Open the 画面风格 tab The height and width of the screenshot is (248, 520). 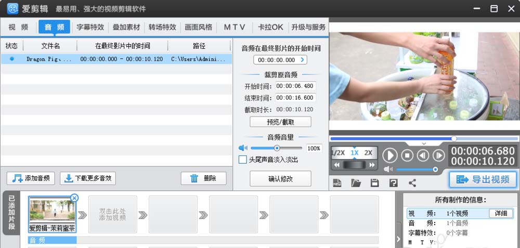click(x=198, y=27)
